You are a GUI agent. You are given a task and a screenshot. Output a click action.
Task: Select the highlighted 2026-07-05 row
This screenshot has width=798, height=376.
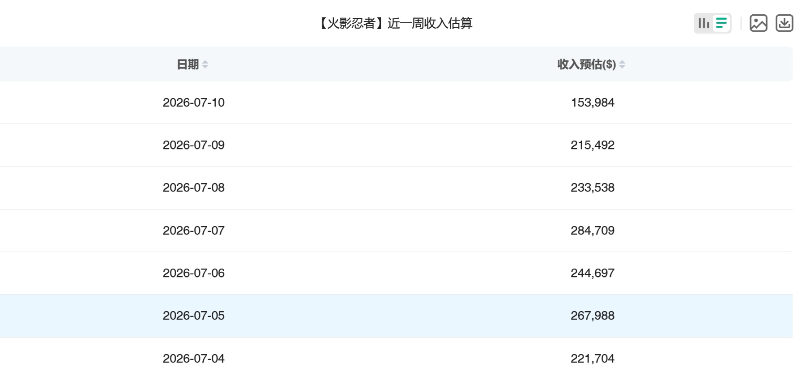396,316
